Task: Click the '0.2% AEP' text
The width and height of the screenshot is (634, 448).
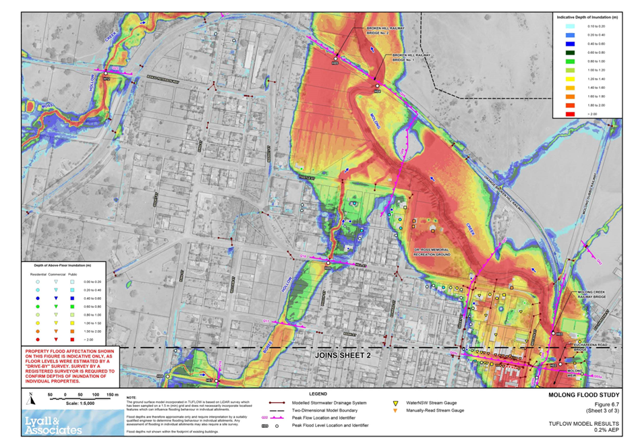Action: click(x=606, y=430)
